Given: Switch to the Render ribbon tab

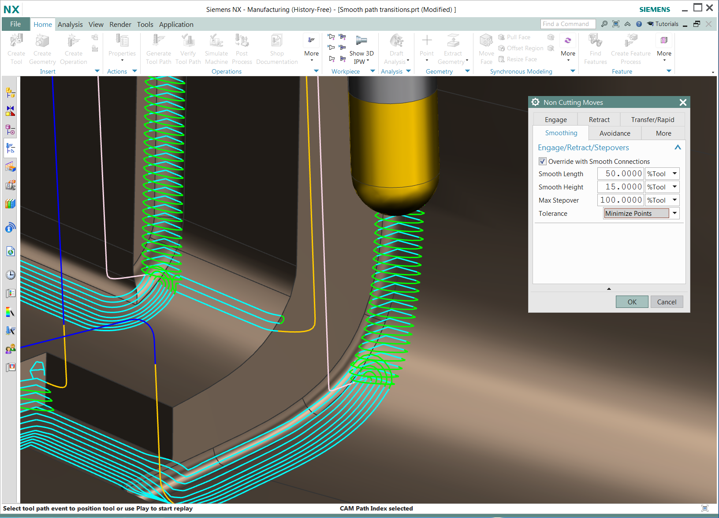Looking at the screenshot, I should [120, 24].
